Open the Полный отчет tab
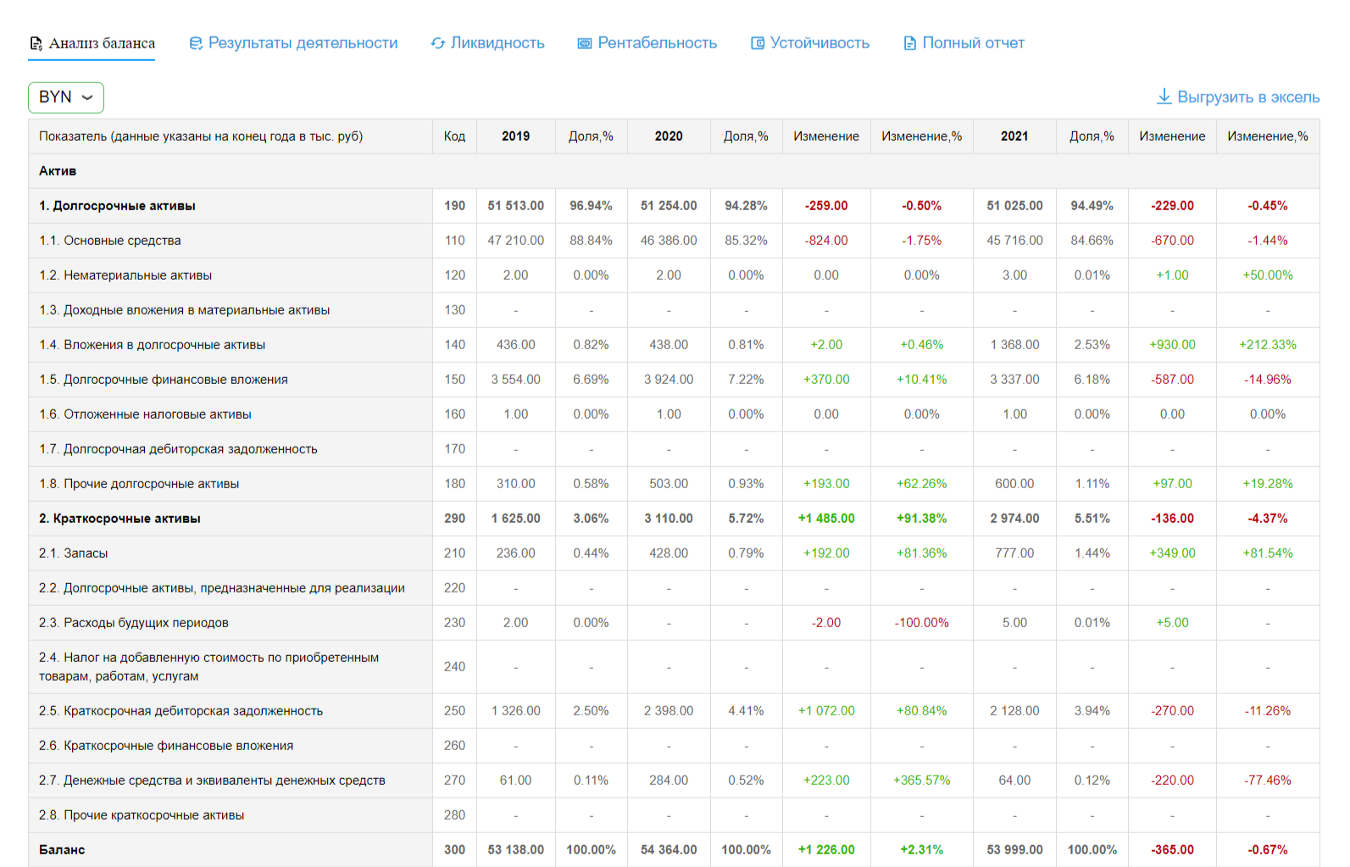This screenshot has height=867, width=1350. coord(973,43)
